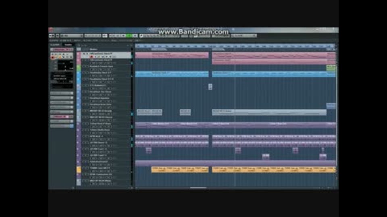Screen dimensions: 387x217
Task: Click the timeline ruler above the vertical playhead line
Action: [x=235, y=46]
